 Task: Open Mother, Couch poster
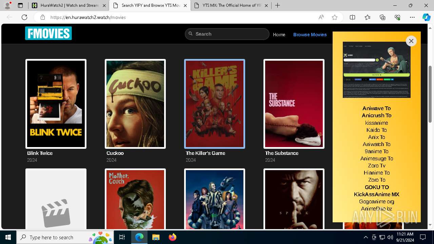click(x=135, y=199)
